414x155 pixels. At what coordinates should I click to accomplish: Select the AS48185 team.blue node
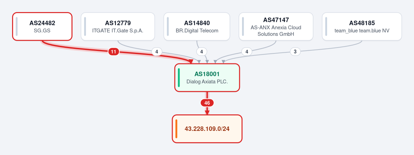pyautogui.click(x=362, y=27)
